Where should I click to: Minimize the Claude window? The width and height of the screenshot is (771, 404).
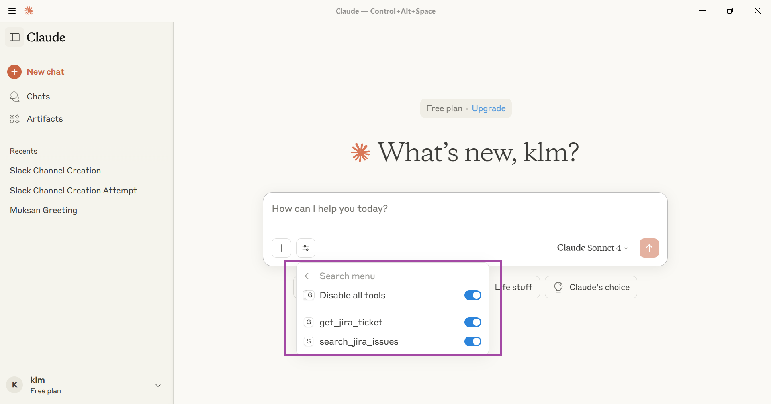[702, 11]
